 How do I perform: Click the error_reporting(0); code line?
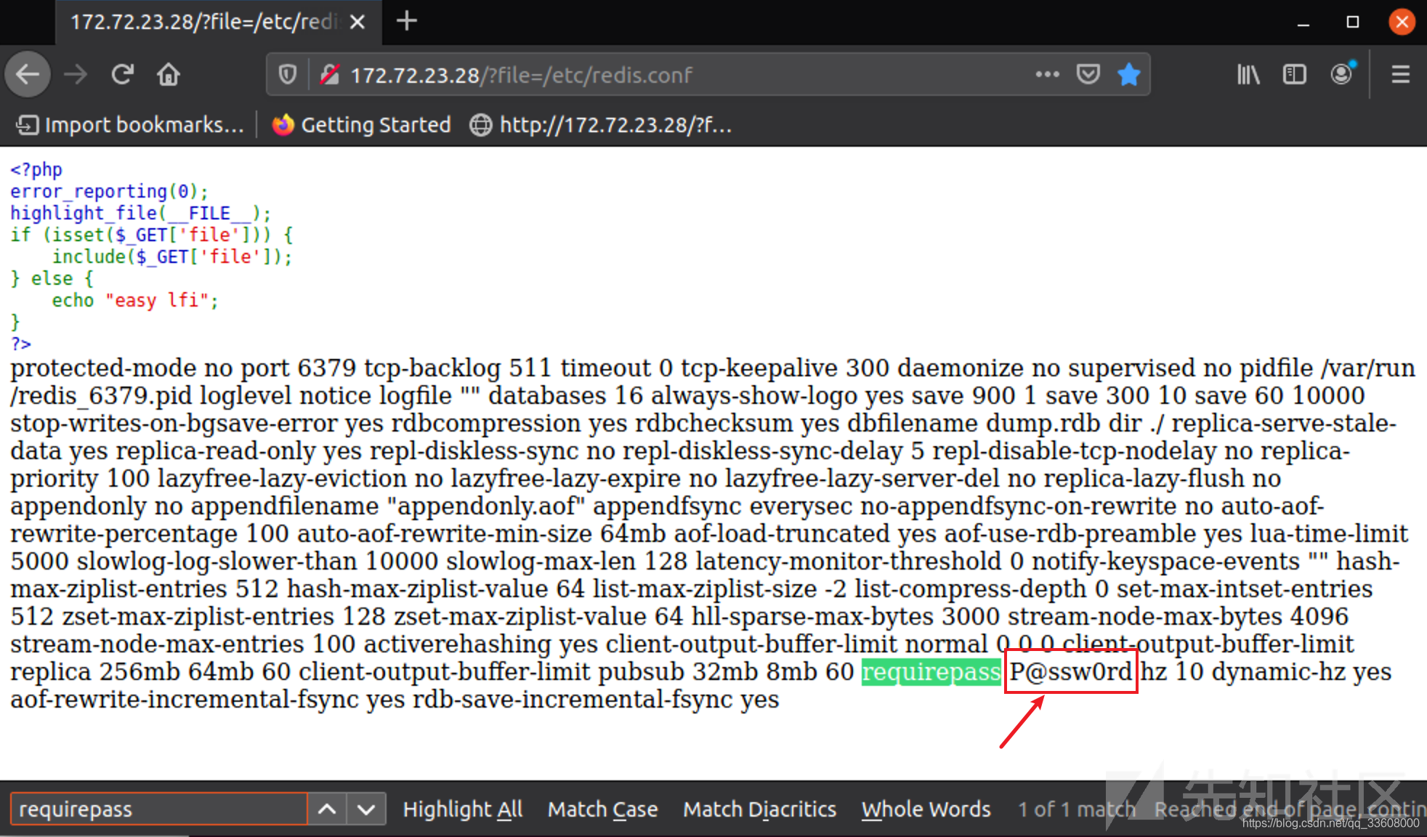tap(109, 191)
